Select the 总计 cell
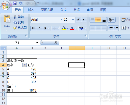 coord(17,90)
